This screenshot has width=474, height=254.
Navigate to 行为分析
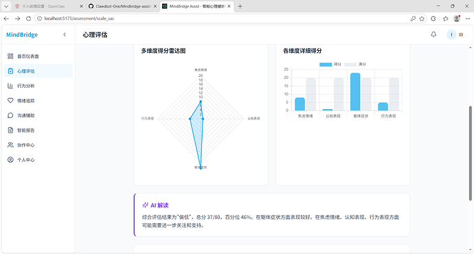click(38, 86)
